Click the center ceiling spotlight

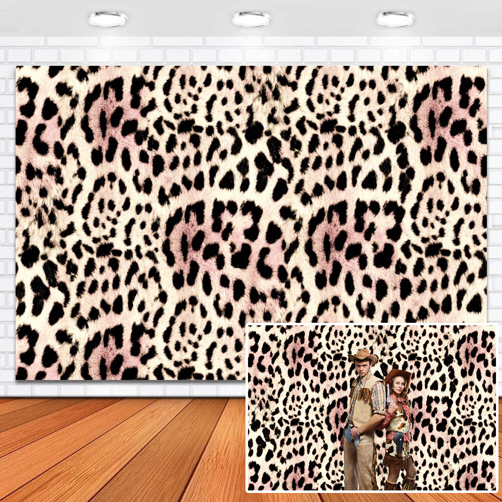click(251, 19)
